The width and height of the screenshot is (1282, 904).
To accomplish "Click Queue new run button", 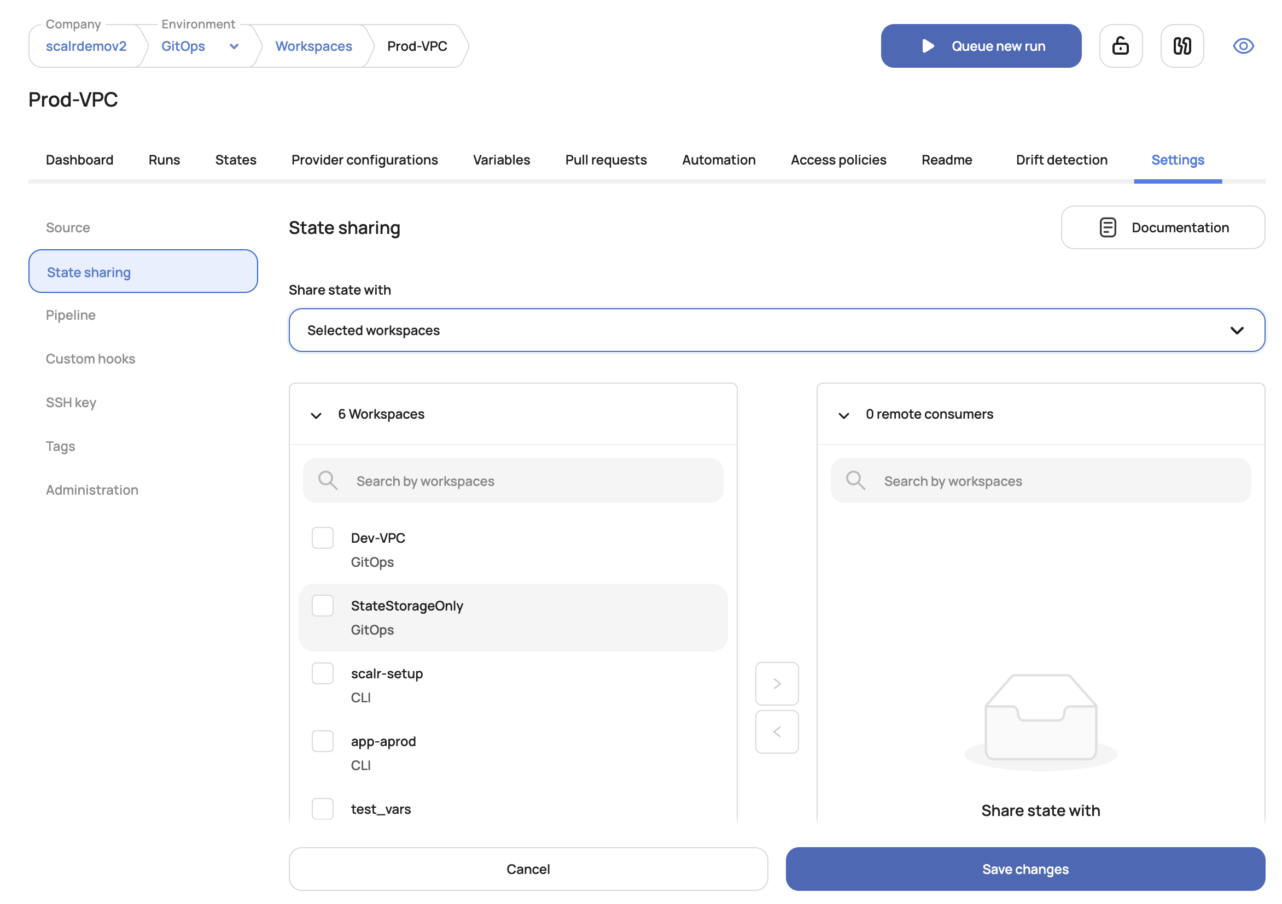I will [x=980, y=46].
